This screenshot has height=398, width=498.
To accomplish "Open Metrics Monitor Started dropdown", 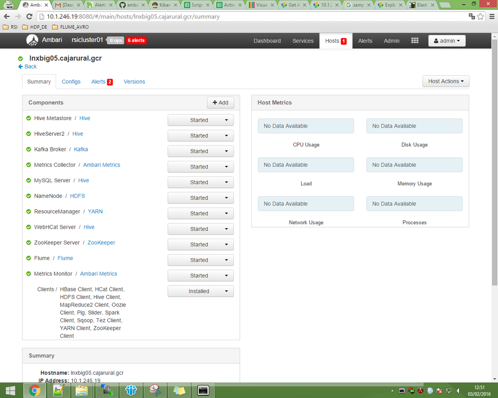I will coord(201,275).
